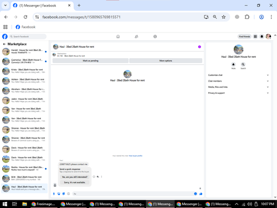Show hidden system tray icons chevron
277x208 pixels.
237,204
